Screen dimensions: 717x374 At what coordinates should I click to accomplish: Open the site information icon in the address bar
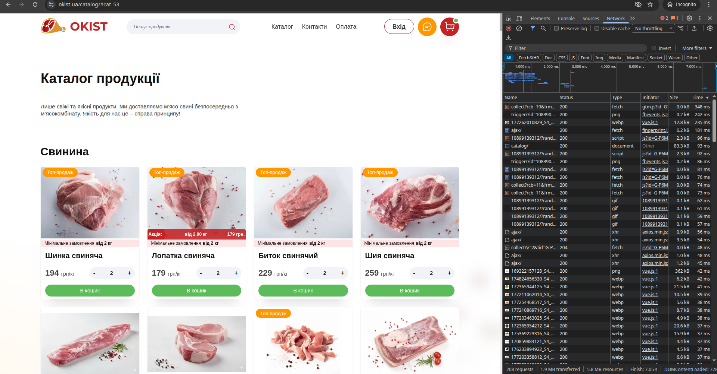click(x=52, y=4)
